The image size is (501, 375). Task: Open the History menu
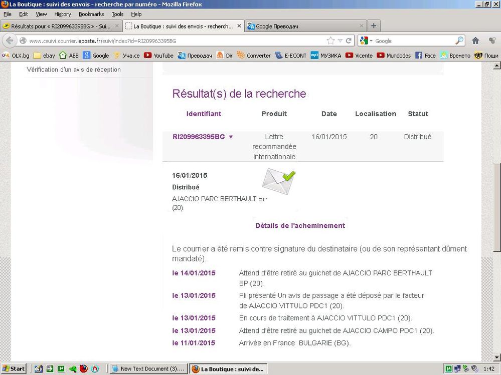(62, 14)
